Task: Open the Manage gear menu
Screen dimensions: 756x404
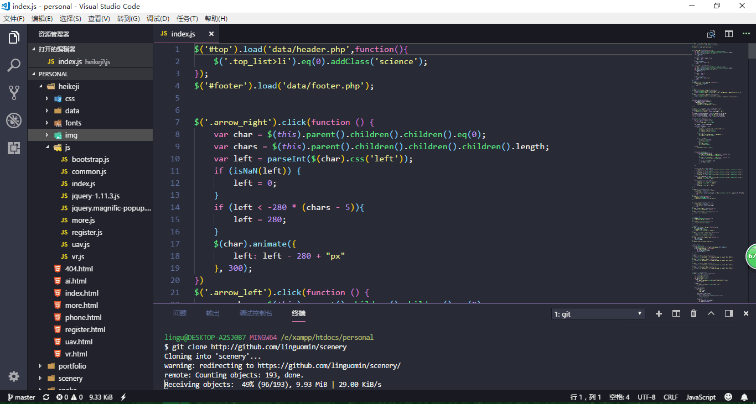Action: [x=14, y=376]
